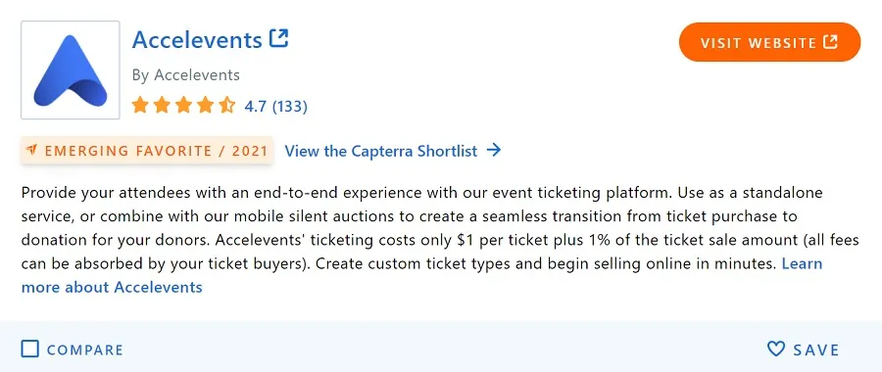Tick the Compare checkbox

29,349
